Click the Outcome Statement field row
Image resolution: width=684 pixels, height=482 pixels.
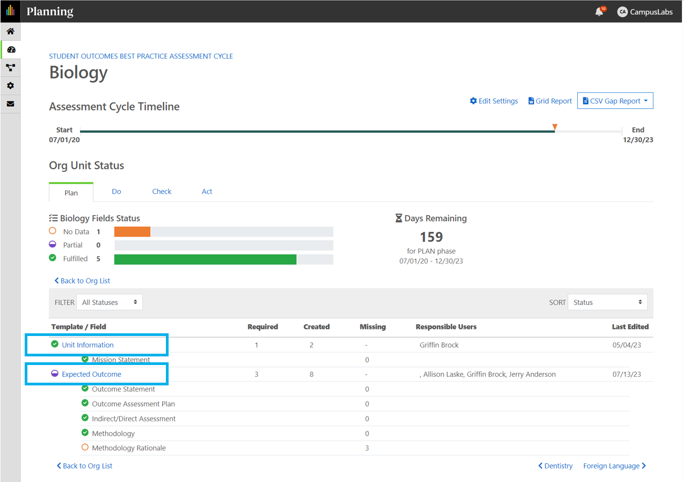pyautogui.click(x=355, y=389)
